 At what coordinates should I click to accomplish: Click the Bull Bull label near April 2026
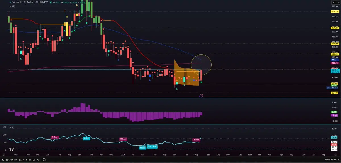pos(152,147)
